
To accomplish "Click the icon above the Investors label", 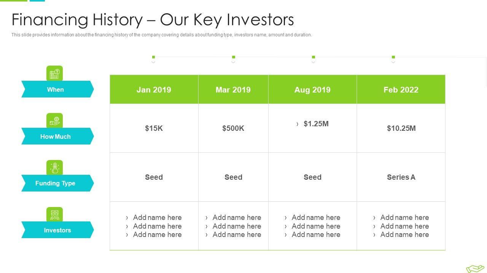I will (54, 214).
